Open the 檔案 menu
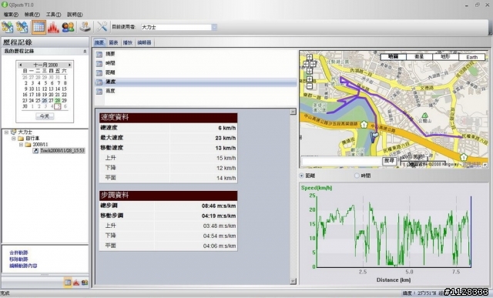This screenshot has width=493, height=298. [11, 15]
